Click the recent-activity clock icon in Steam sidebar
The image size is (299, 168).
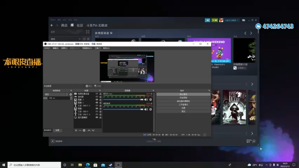(84, 39)
